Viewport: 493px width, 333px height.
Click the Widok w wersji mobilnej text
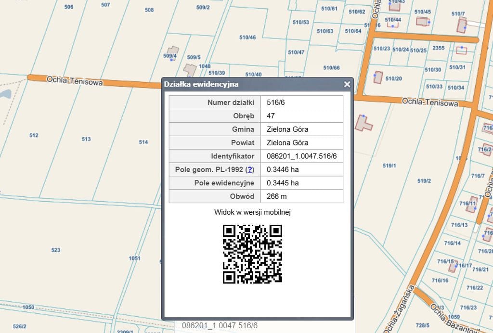(252, 212)
